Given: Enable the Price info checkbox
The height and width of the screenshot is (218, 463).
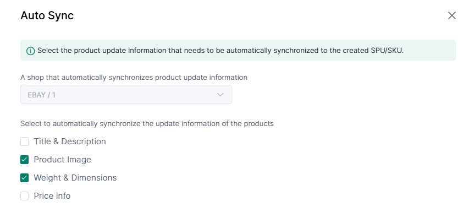Looking at the screenshot, I should 25,196.
